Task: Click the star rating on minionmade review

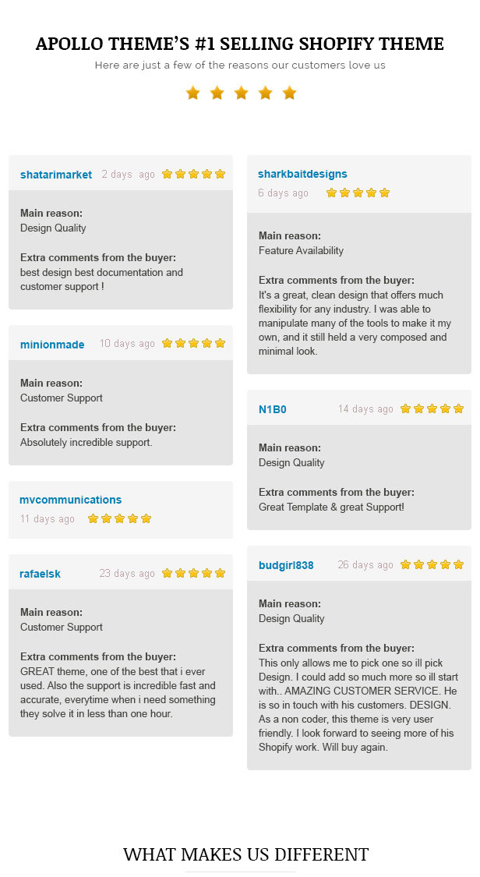Action: click(x=193, y=344)
